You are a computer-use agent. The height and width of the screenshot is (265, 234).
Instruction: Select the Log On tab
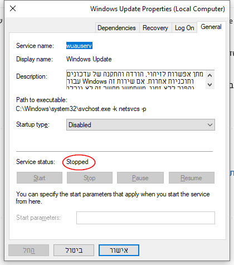(184, 28)
